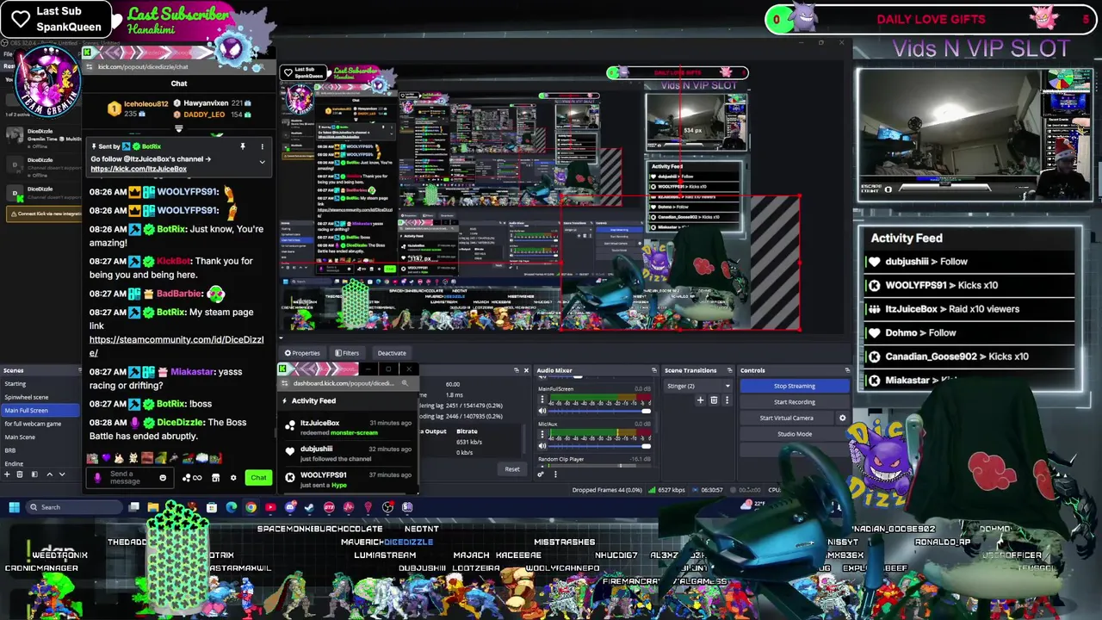Viewport: 1102px width, 620px height.
Task: Click Start Recording button
Action: tap(794, 402)
